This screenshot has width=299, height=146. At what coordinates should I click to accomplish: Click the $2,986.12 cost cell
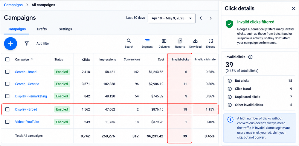tap(156, 84)
